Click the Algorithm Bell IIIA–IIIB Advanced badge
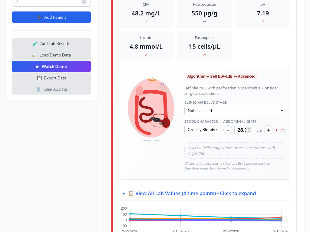The width and height of the screenshot is (310, 232). pos(221,76)
